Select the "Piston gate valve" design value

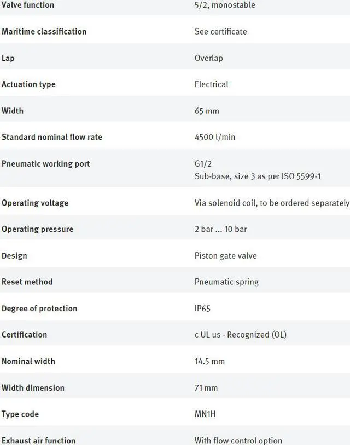point(225,256)
